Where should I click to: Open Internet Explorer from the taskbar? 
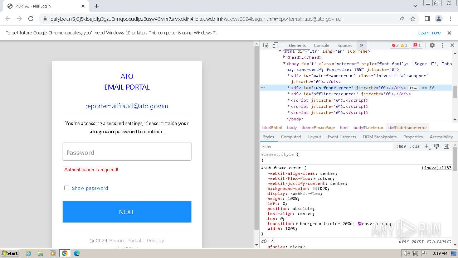29,253
